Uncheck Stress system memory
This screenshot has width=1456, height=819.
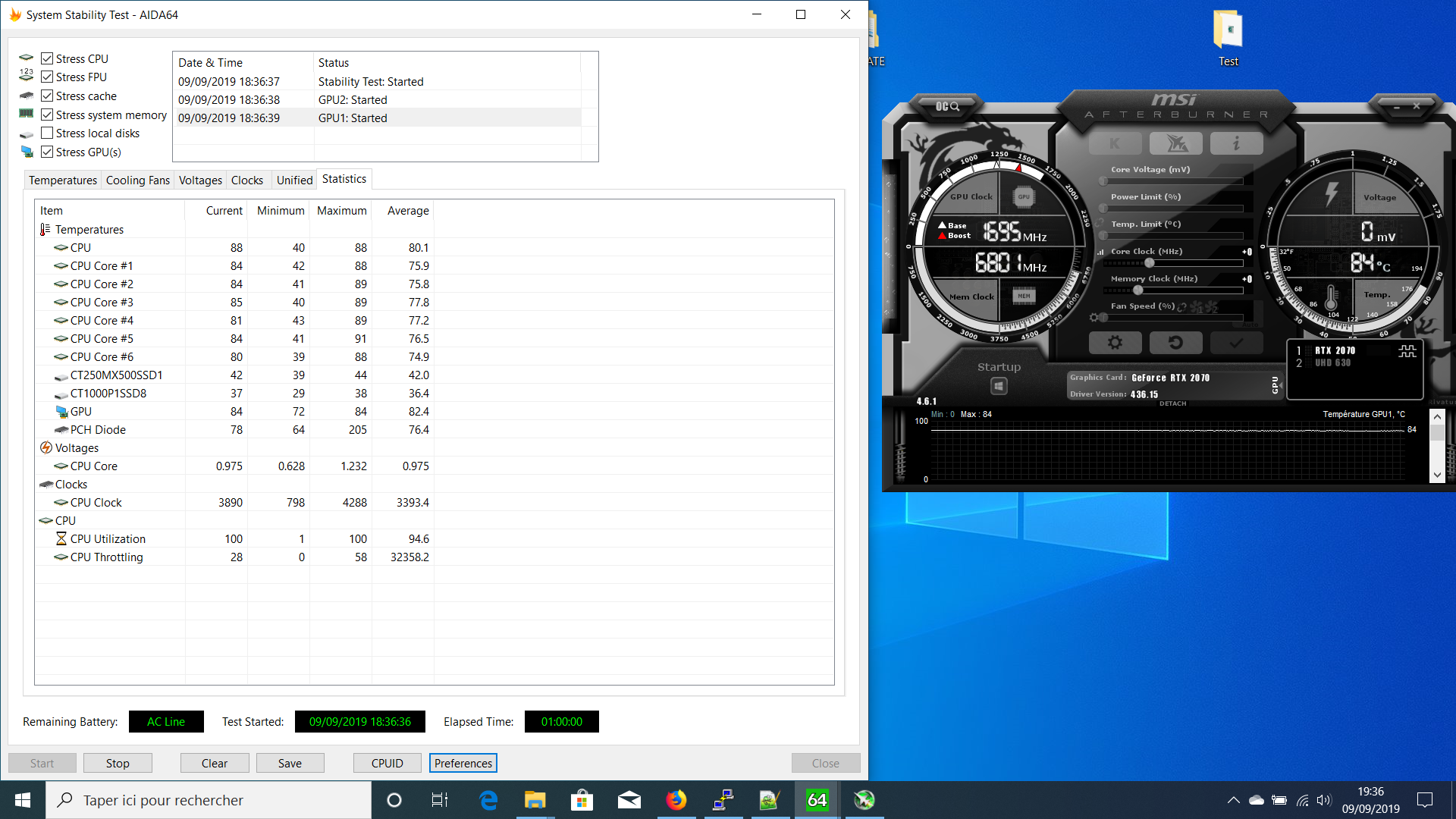47,115
